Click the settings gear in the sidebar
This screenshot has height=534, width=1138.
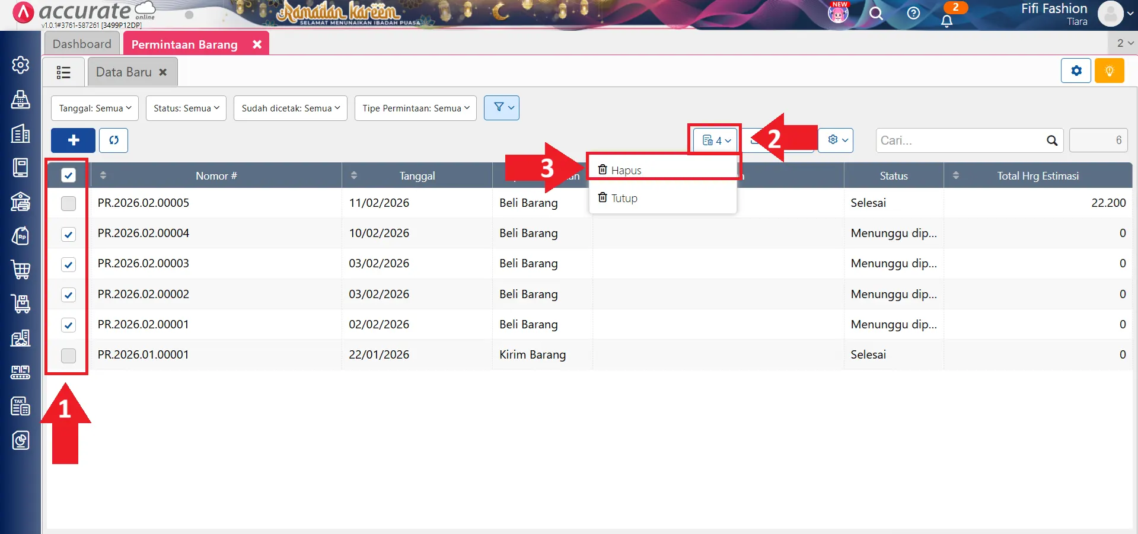click(x=21, y=65)
